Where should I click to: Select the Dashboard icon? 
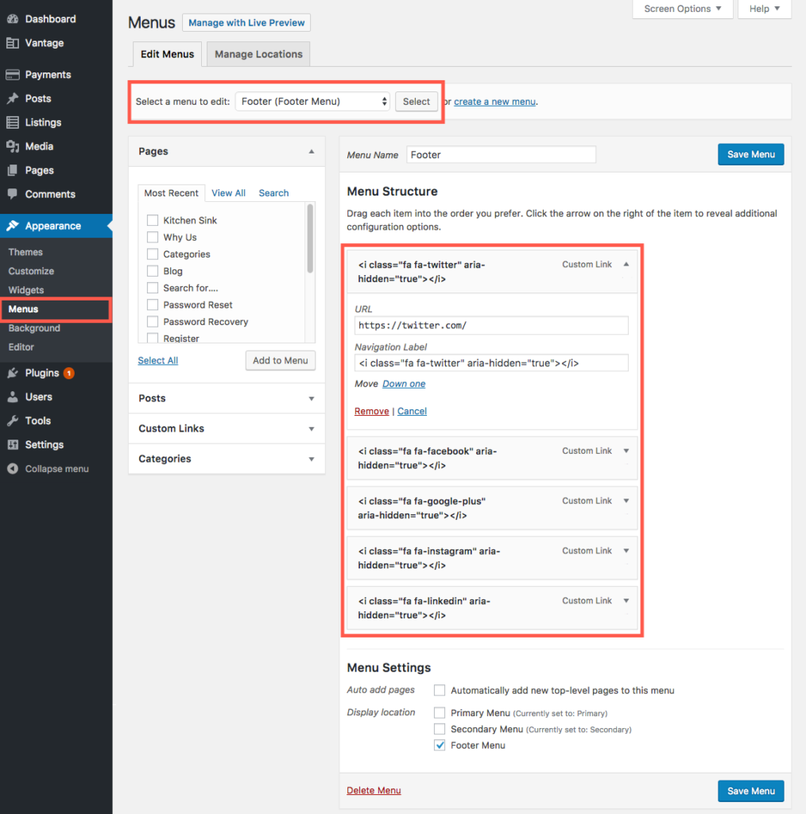[14, 18]
